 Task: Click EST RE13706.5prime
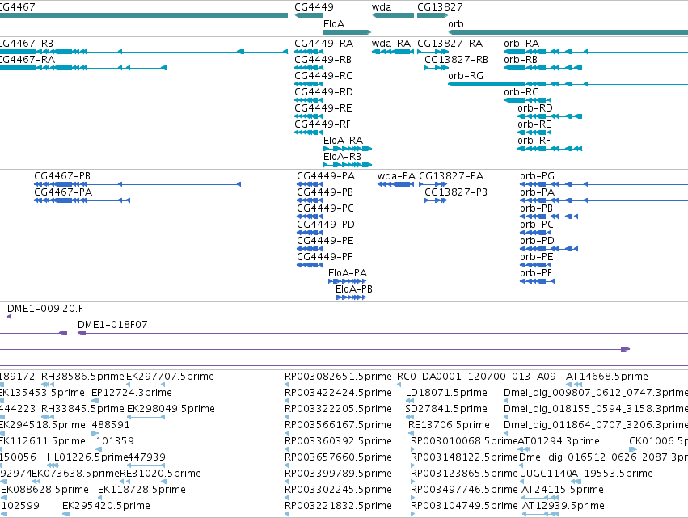412,433
